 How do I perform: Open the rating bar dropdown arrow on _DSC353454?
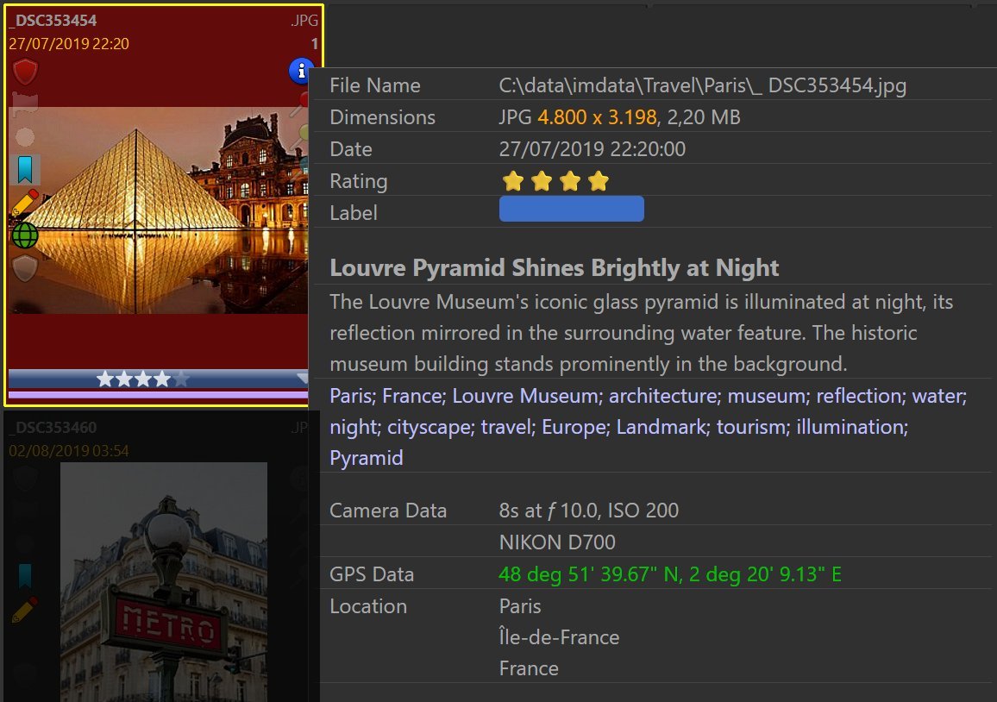point(302,379)
